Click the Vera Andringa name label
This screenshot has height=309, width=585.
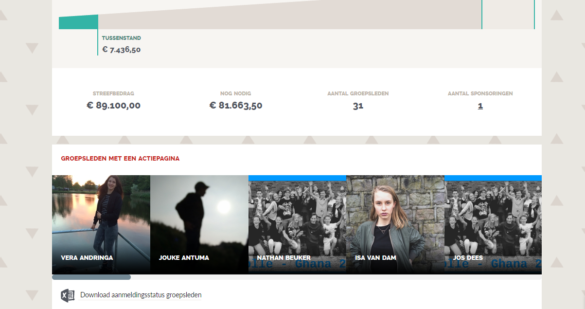click(87, 258)
